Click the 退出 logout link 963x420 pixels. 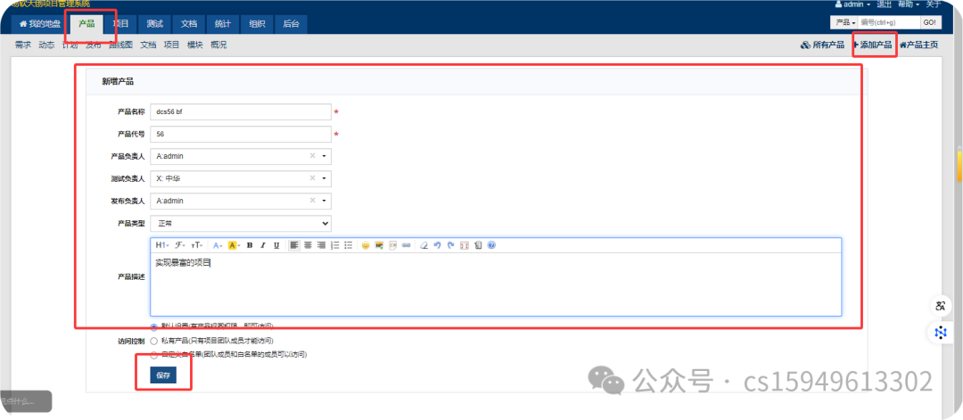pos(884,4)
